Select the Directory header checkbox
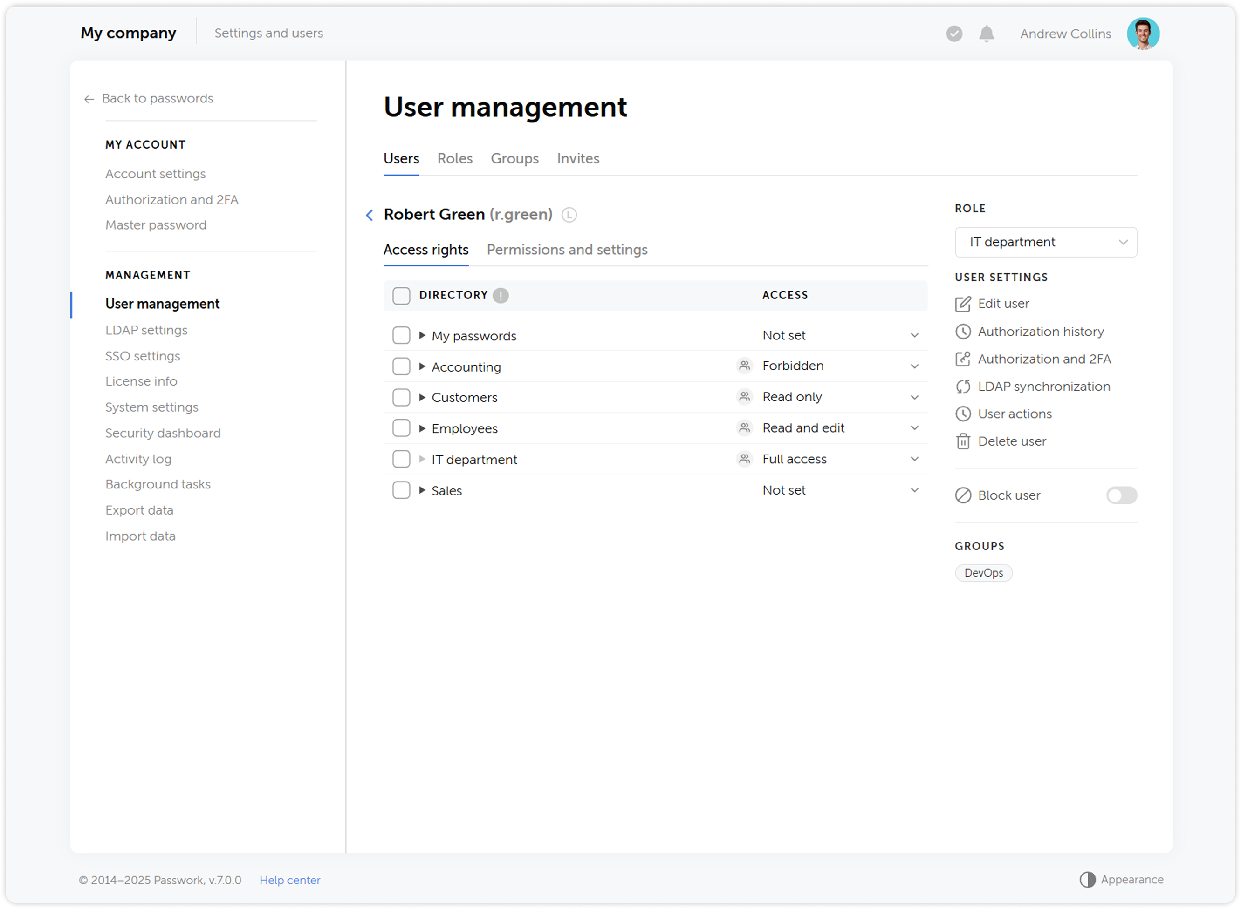Image resolution: width=1241 pixels, height=909 pixels. 401,296
